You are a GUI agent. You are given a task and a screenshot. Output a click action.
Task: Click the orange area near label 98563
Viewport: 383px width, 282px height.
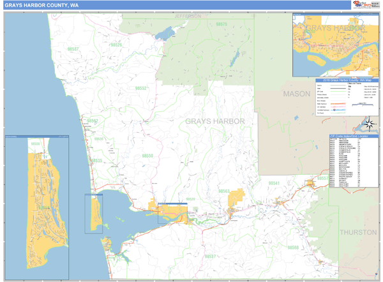[x=236, y=197]
